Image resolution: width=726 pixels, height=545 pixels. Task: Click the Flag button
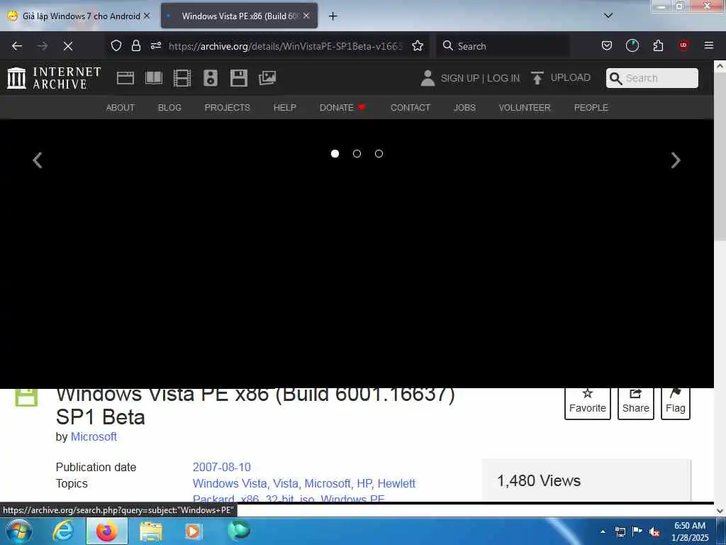pyautogui.click(x=676, y=402)
